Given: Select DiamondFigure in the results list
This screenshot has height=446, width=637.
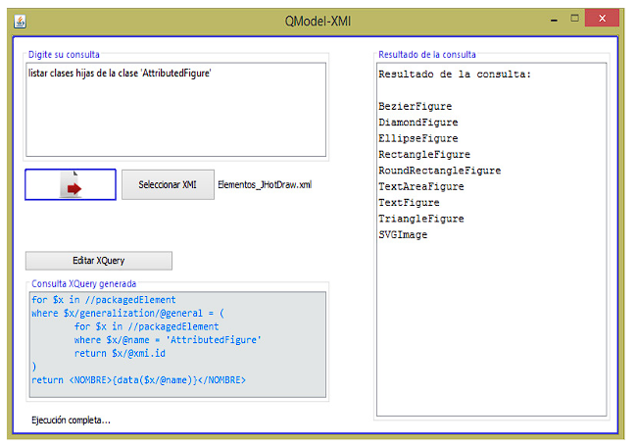Looking at the screenshot, I should [x=417, y=123].
